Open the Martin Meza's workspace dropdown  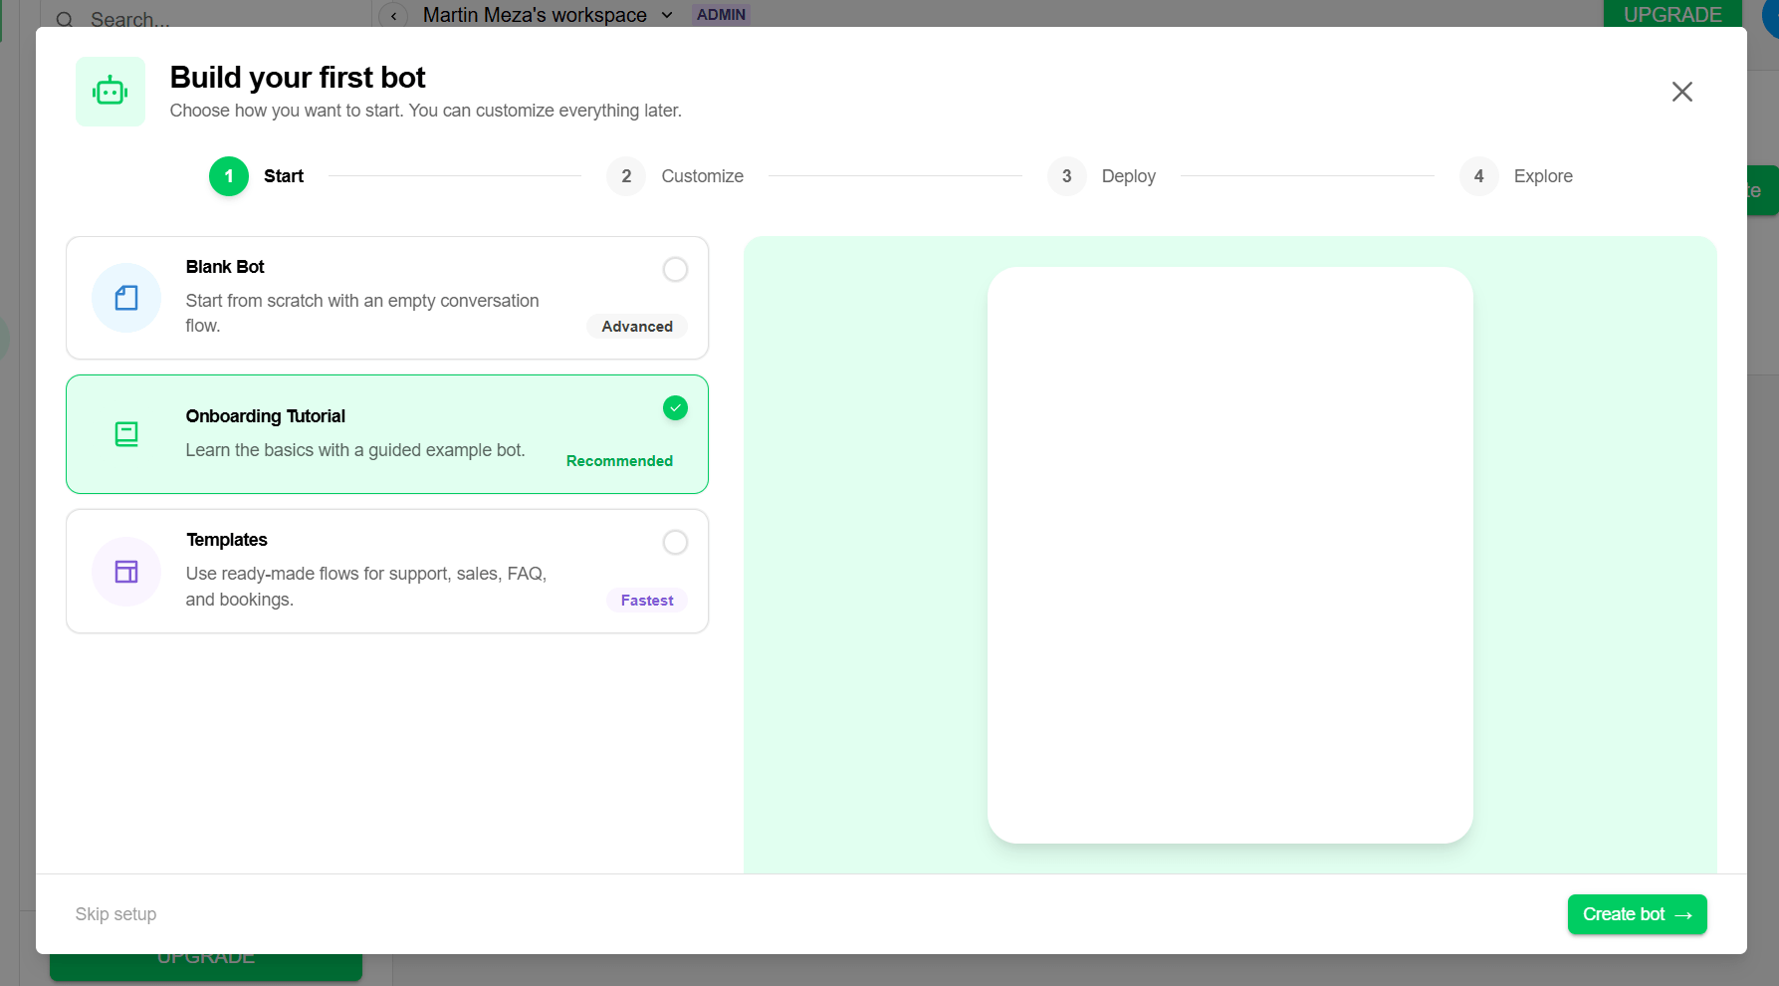(548, 15)
